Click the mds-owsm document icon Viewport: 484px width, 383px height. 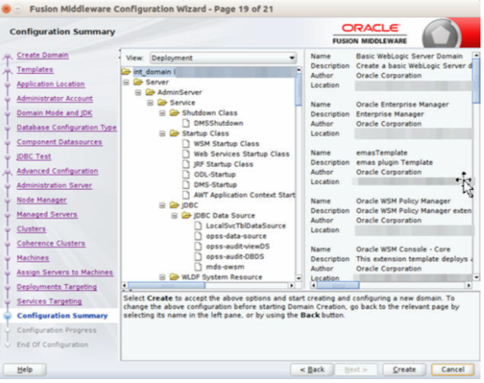[x=198, y=267]
